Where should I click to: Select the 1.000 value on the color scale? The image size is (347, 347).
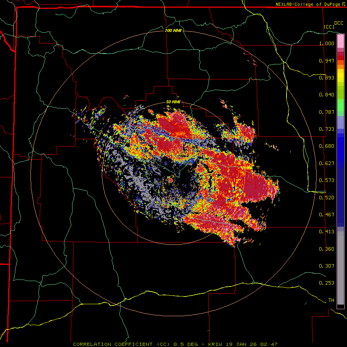(327, 43)
